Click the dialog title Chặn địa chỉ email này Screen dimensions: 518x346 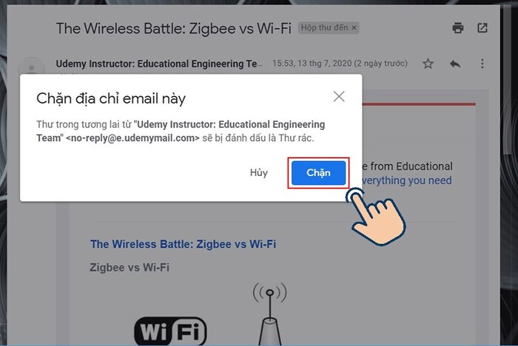(111, 98)
